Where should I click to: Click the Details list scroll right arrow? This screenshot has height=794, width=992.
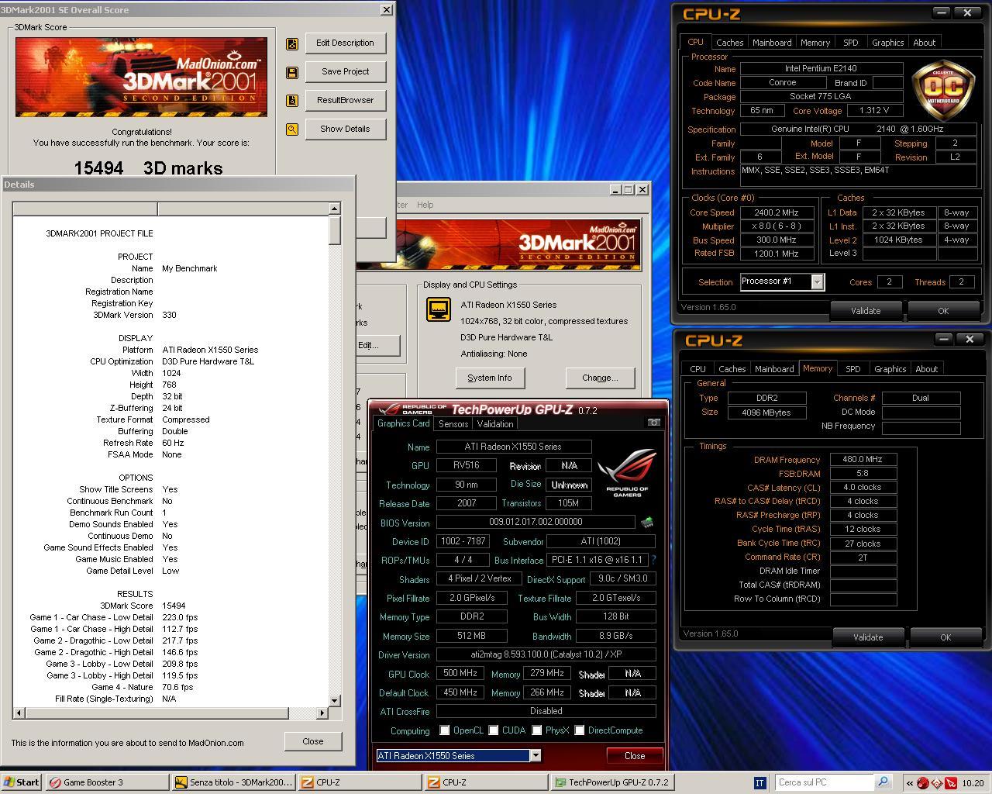[322, 713]
